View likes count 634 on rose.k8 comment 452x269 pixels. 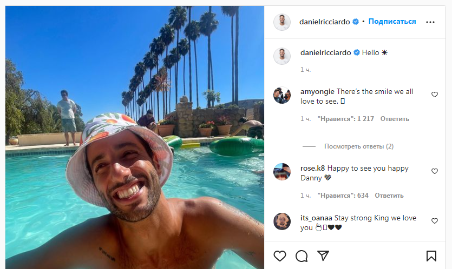pyautogui.click(x=343, y=196)
